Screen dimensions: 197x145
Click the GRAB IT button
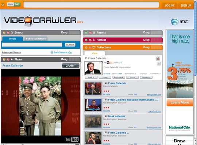[71, 66]
